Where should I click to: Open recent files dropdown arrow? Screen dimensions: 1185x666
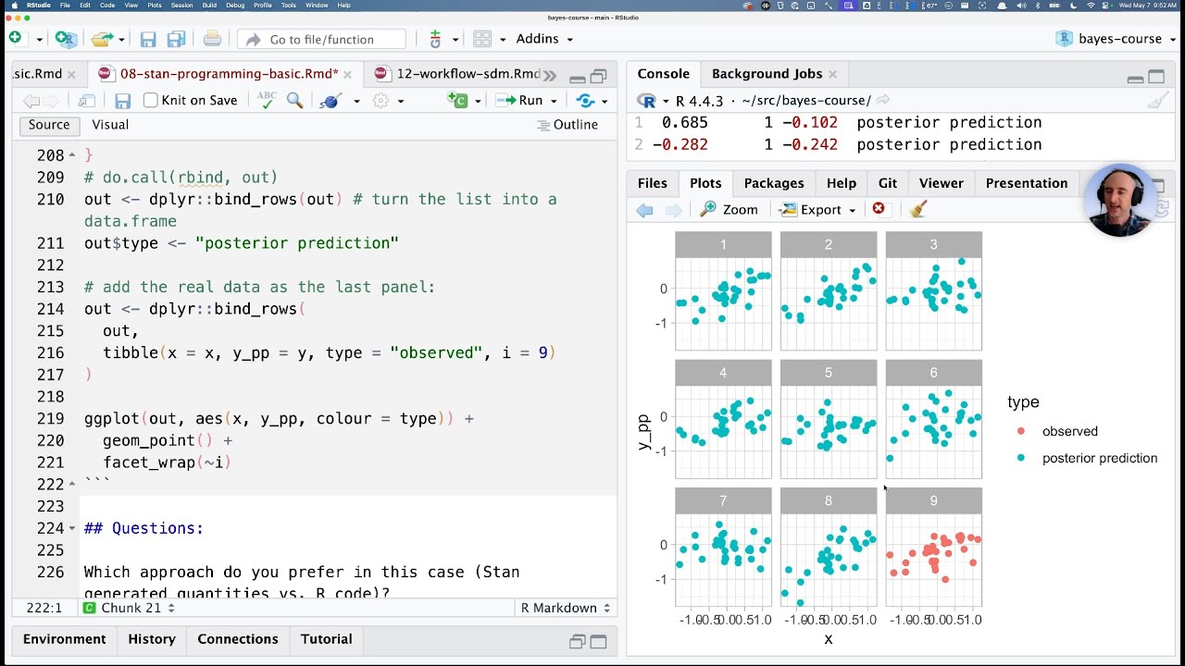[x=121, y=39]
